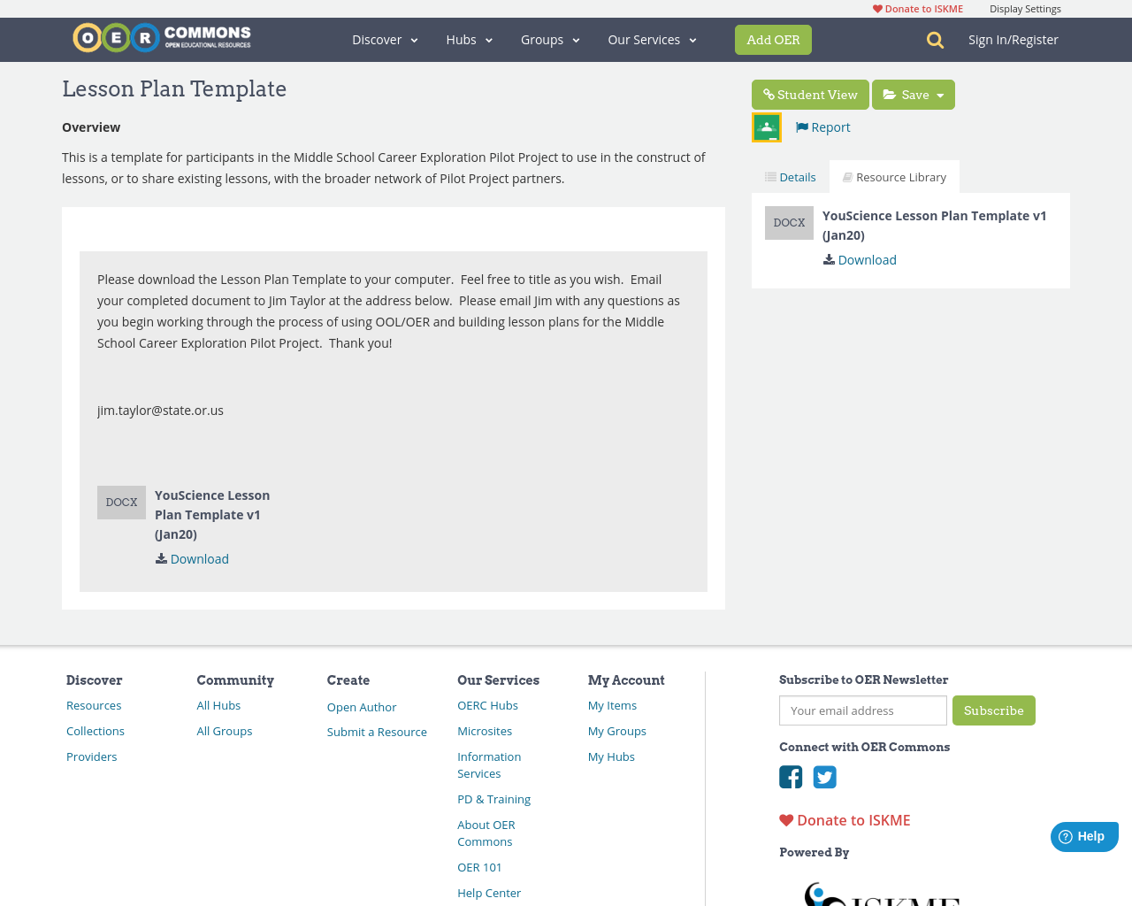
Task: Open the Hubs menu
Action: click(x=468, y=39)
